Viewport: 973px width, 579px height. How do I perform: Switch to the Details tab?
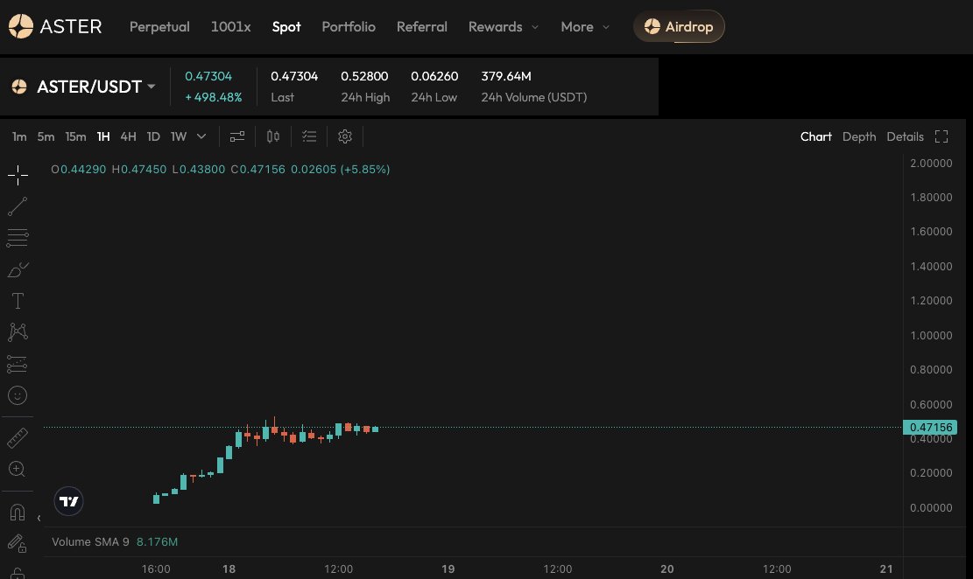905,136
